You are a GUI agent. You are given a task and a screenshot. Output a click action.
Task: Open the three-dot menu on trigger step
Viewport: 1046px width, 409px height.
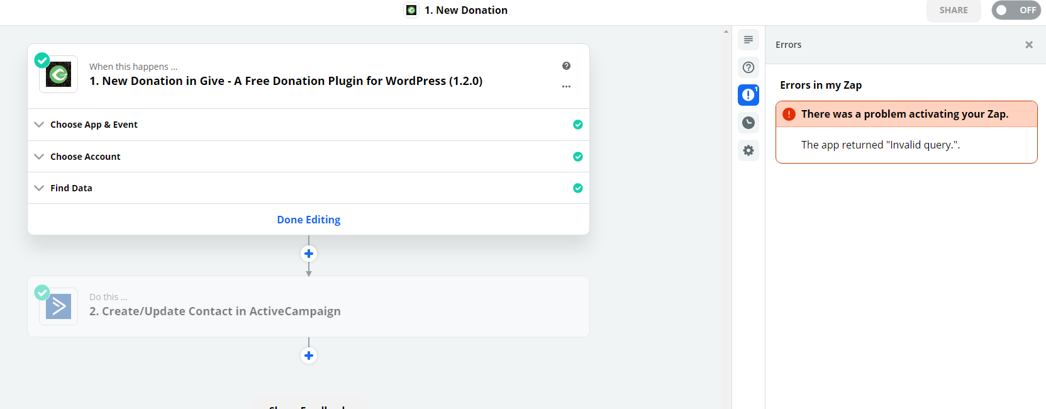click(566, 86)
